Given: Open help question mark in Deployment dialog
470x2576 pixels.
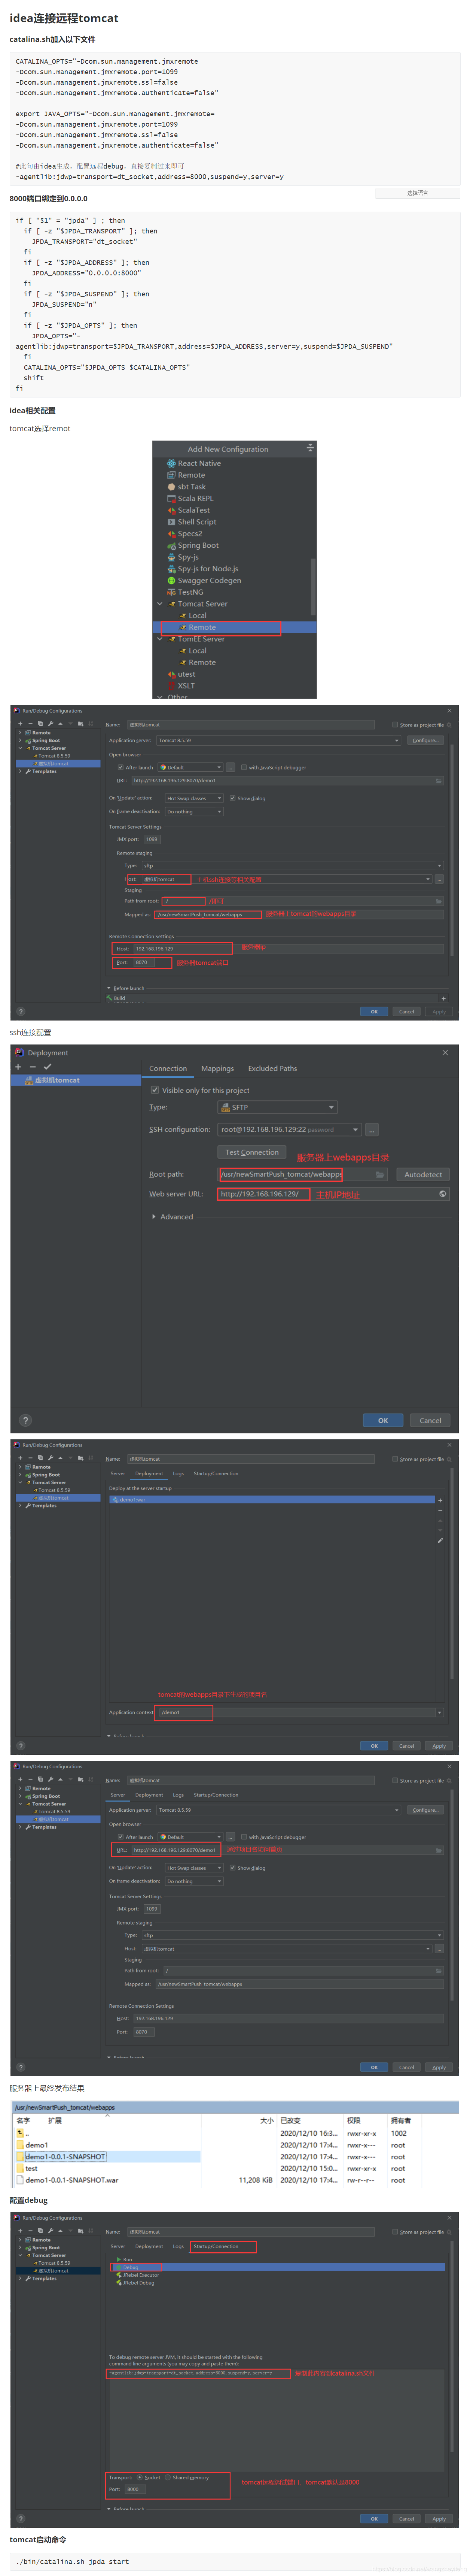Looking at the screenshot, I should pos(25,1420).
